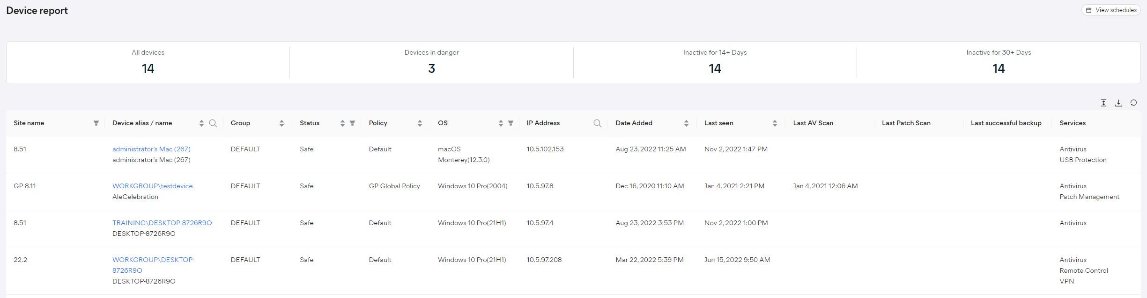Click date added Aug 23, 2022 11:25 AM
The height and width of the screenshot is (298, 1147).
tap(651, 149)
